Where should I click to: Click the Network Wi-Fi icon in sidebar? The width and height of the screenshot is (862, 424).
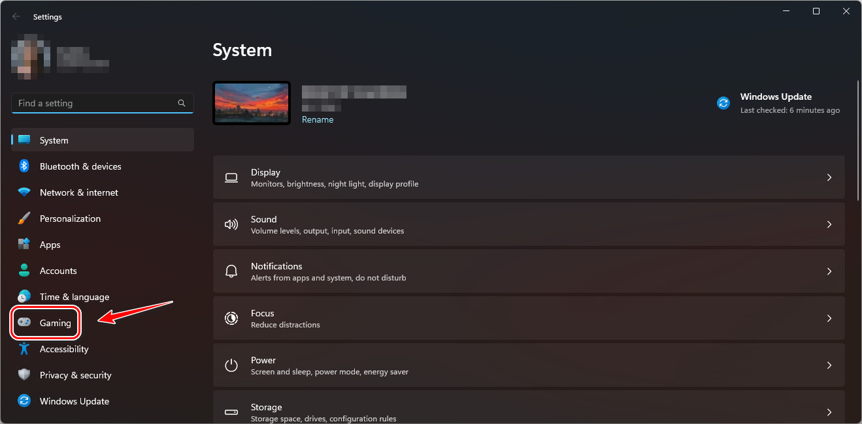pyautogui.click(x=24, y=192)
